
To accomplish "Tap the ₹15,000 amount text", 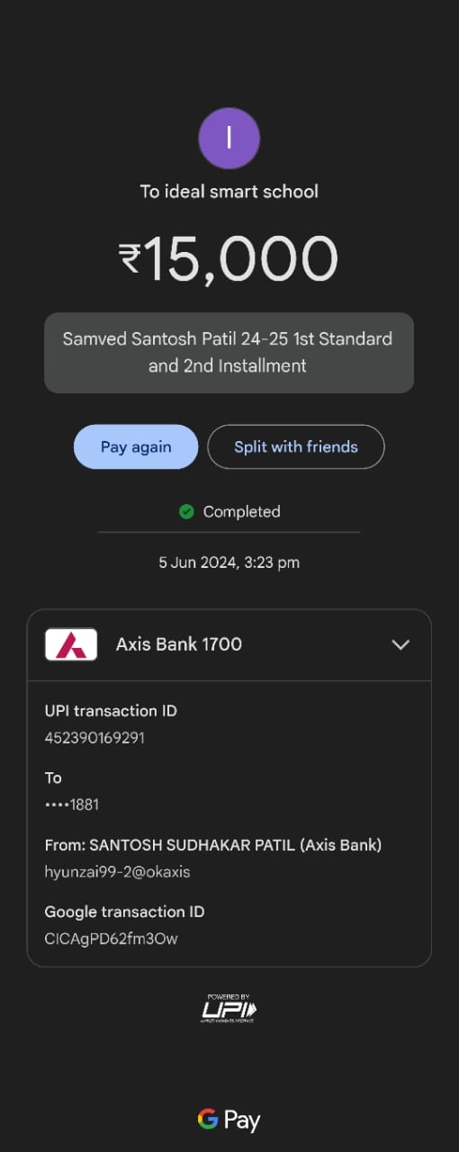I will 229,258.
